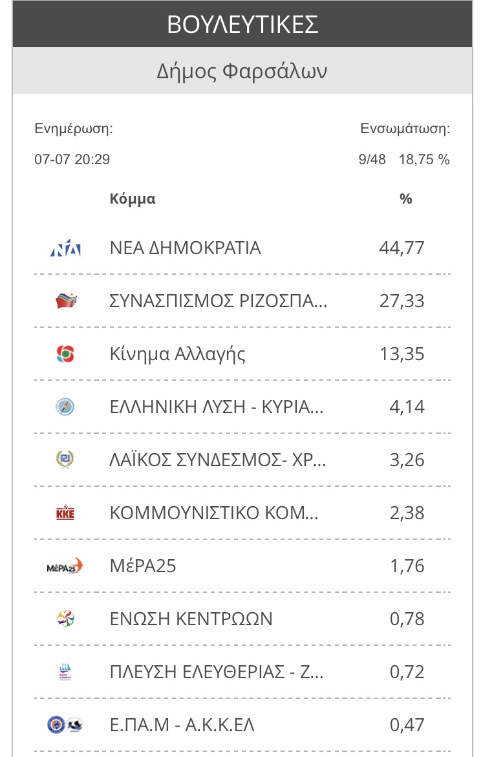Click the ΜέΡΑ25 party logo

[65, 566]
